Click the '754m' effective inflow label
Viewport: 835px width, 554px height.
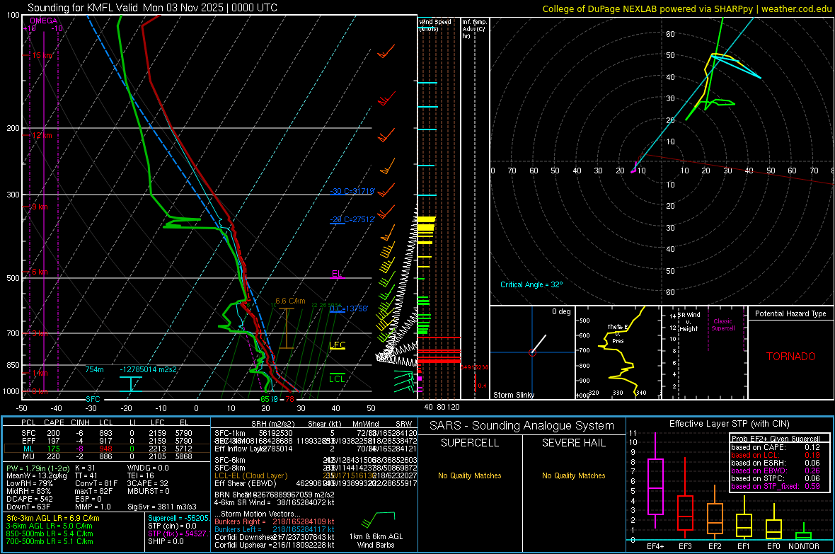(x=95, y=370)
